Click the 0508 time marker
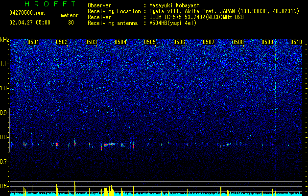308x196 pixels. point(238,42)
